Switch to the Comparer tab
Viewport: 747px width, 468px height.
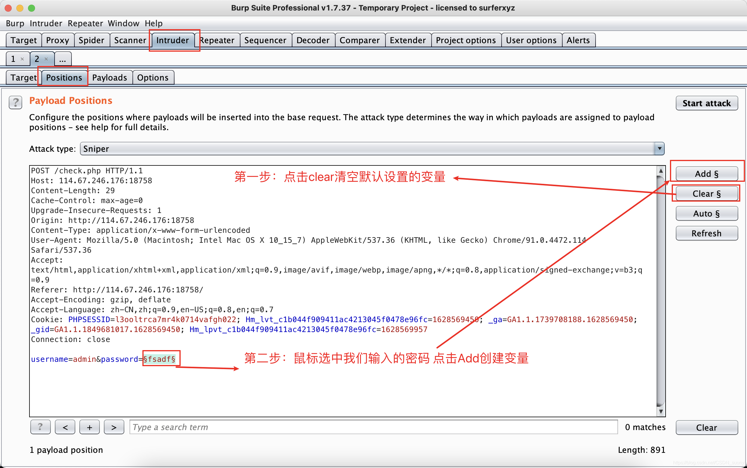point(359,40)
